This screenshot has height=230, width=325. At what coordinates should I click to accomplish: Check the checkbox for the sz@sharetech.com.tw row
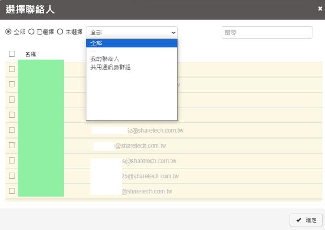coord(12,130)
